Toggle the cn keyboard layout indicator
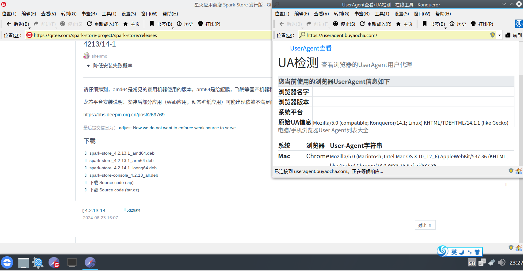523x271 pixels. tap(472, 263)
